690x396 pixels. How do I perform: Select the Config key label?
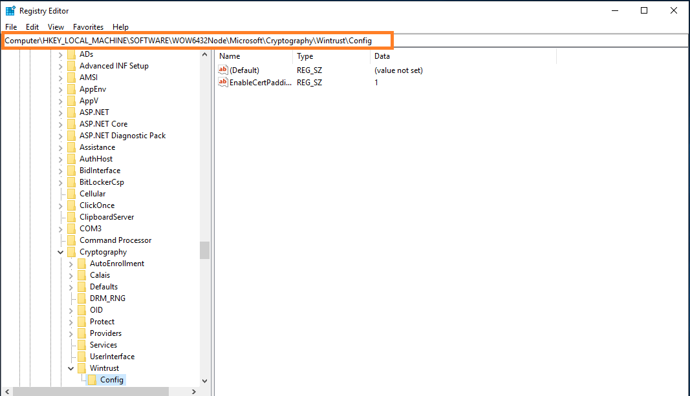pos(112,380)
